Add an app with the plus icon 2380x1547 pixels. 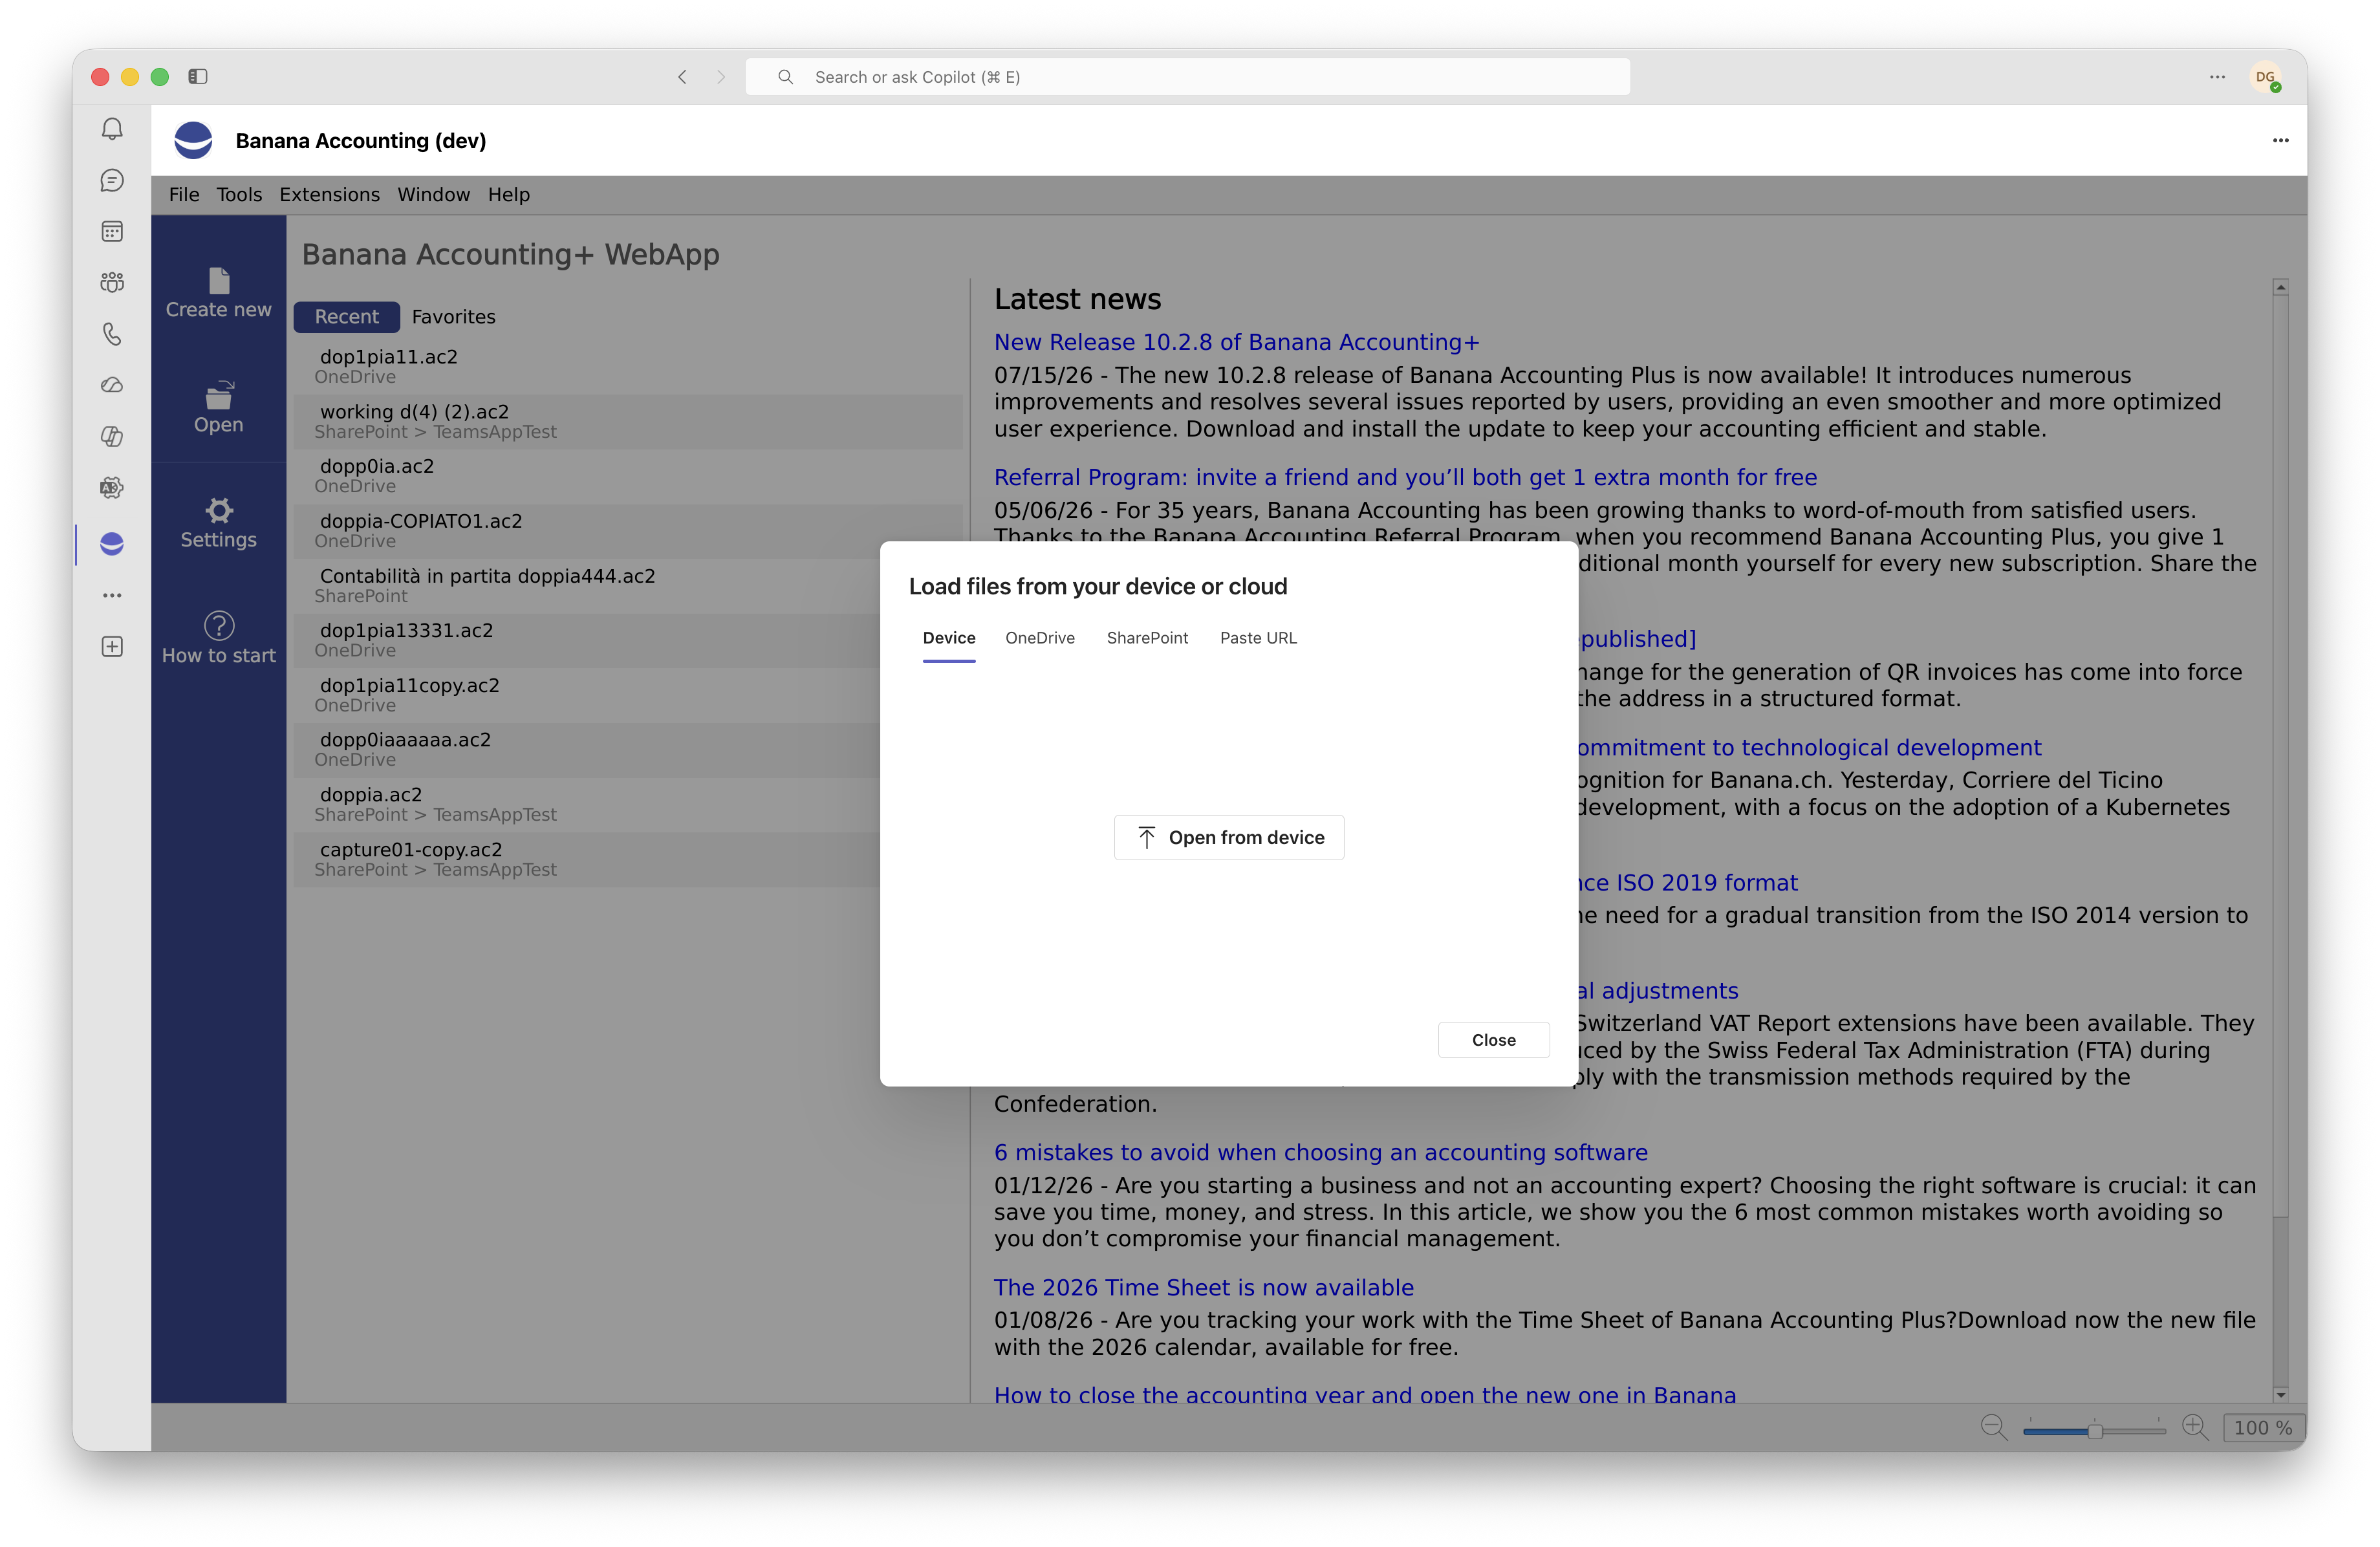(x=112, y=647)
